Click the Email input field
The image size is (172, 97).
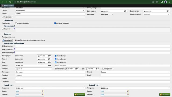135,75
